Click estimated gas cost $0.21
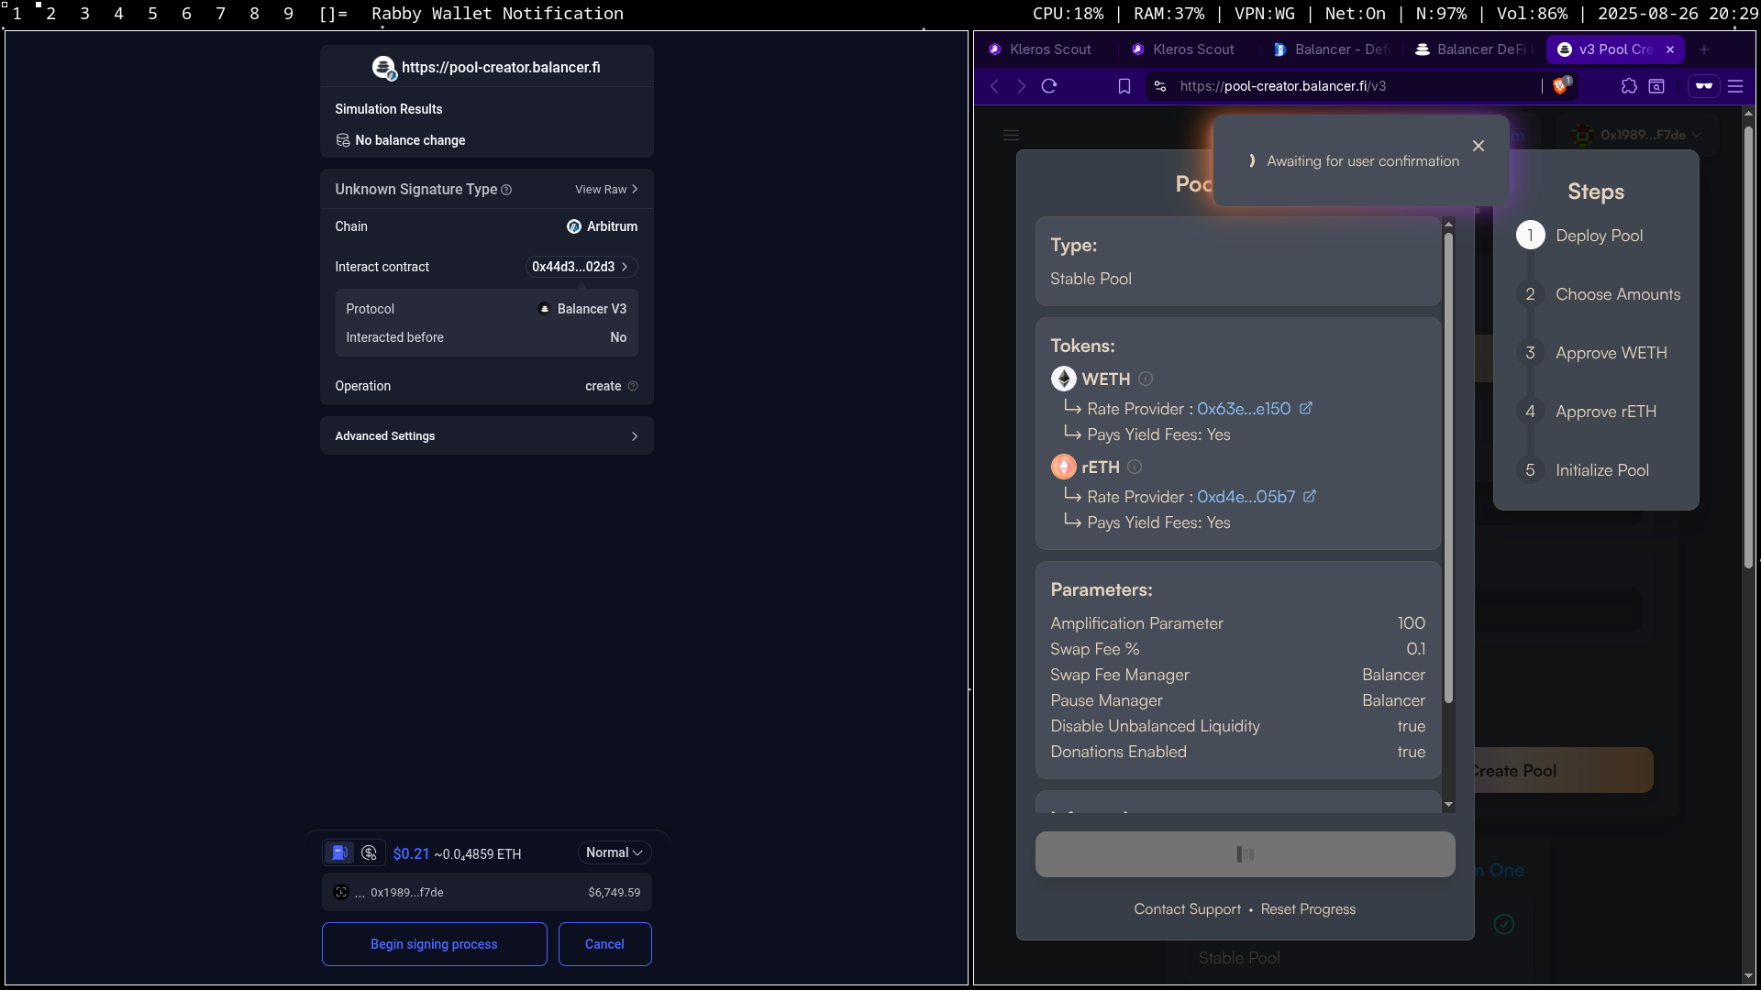The width and height of the screenshot is (1761, 990). pyautogui.click(x=411, y=853)
